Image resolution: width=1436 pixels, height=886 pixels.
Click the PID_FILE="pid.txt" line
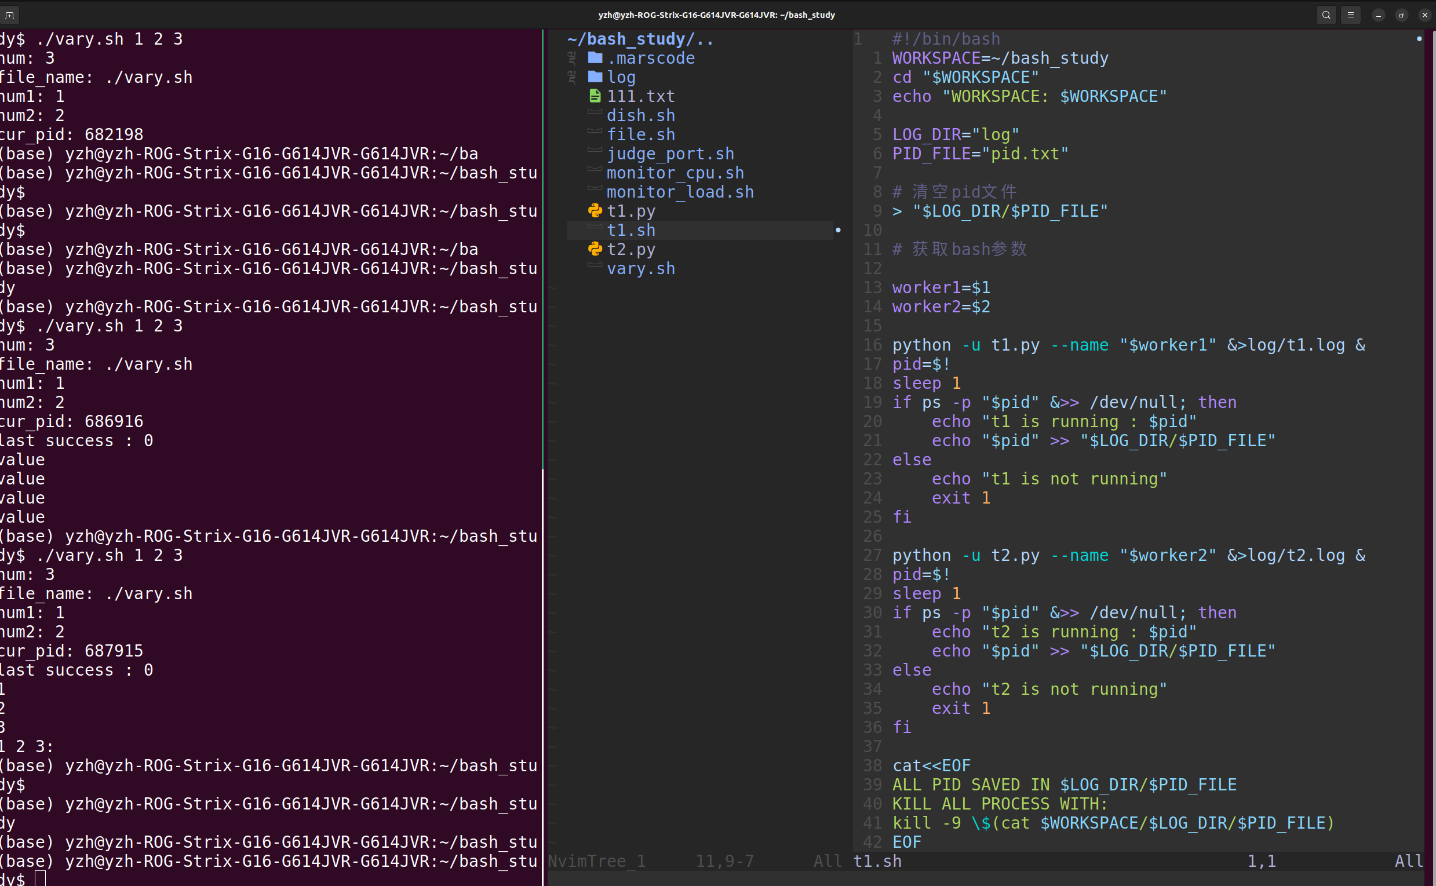coord(980,154)
